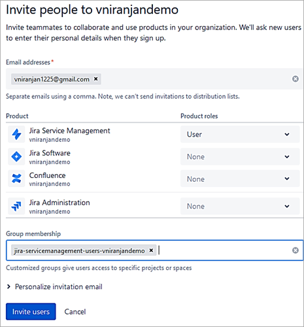
Task: Open Jira Administration product role dropdown
Action: (x=240, y=206)
